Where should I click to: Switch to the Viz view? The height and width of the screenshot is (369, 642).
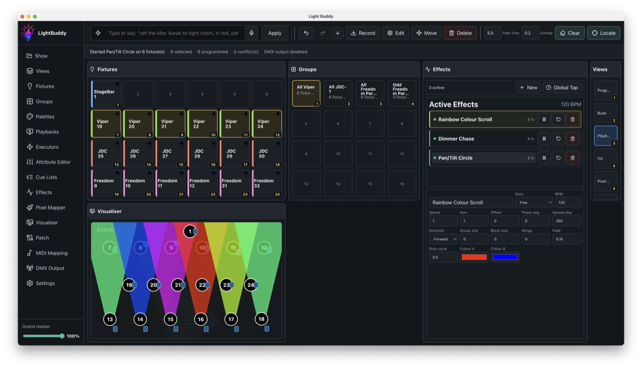606,159
